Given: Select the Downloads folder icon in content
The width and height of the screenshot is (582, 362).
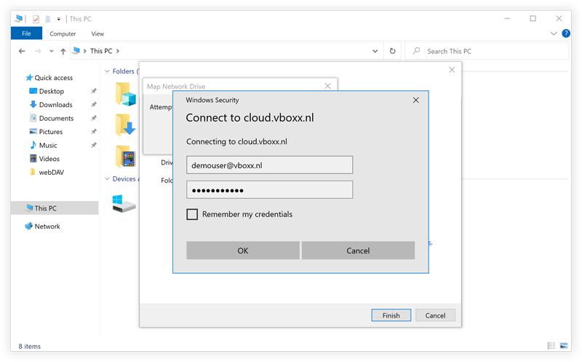Looking at the screenshot, I should coord(125,125).
